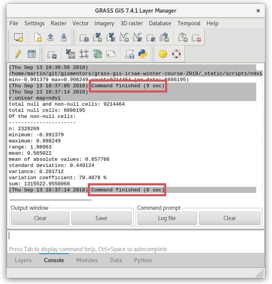Open the raster map calculator

coord(70,54)
